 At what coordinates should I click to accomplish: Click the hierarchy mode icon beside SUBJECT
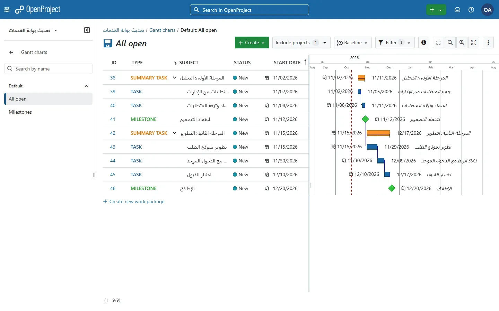point(176,63)
